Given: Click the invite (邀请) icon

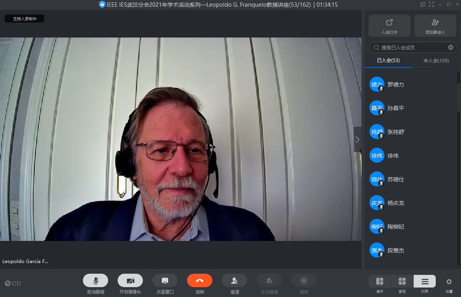Looking at the screenshot, I should [234, 280].
